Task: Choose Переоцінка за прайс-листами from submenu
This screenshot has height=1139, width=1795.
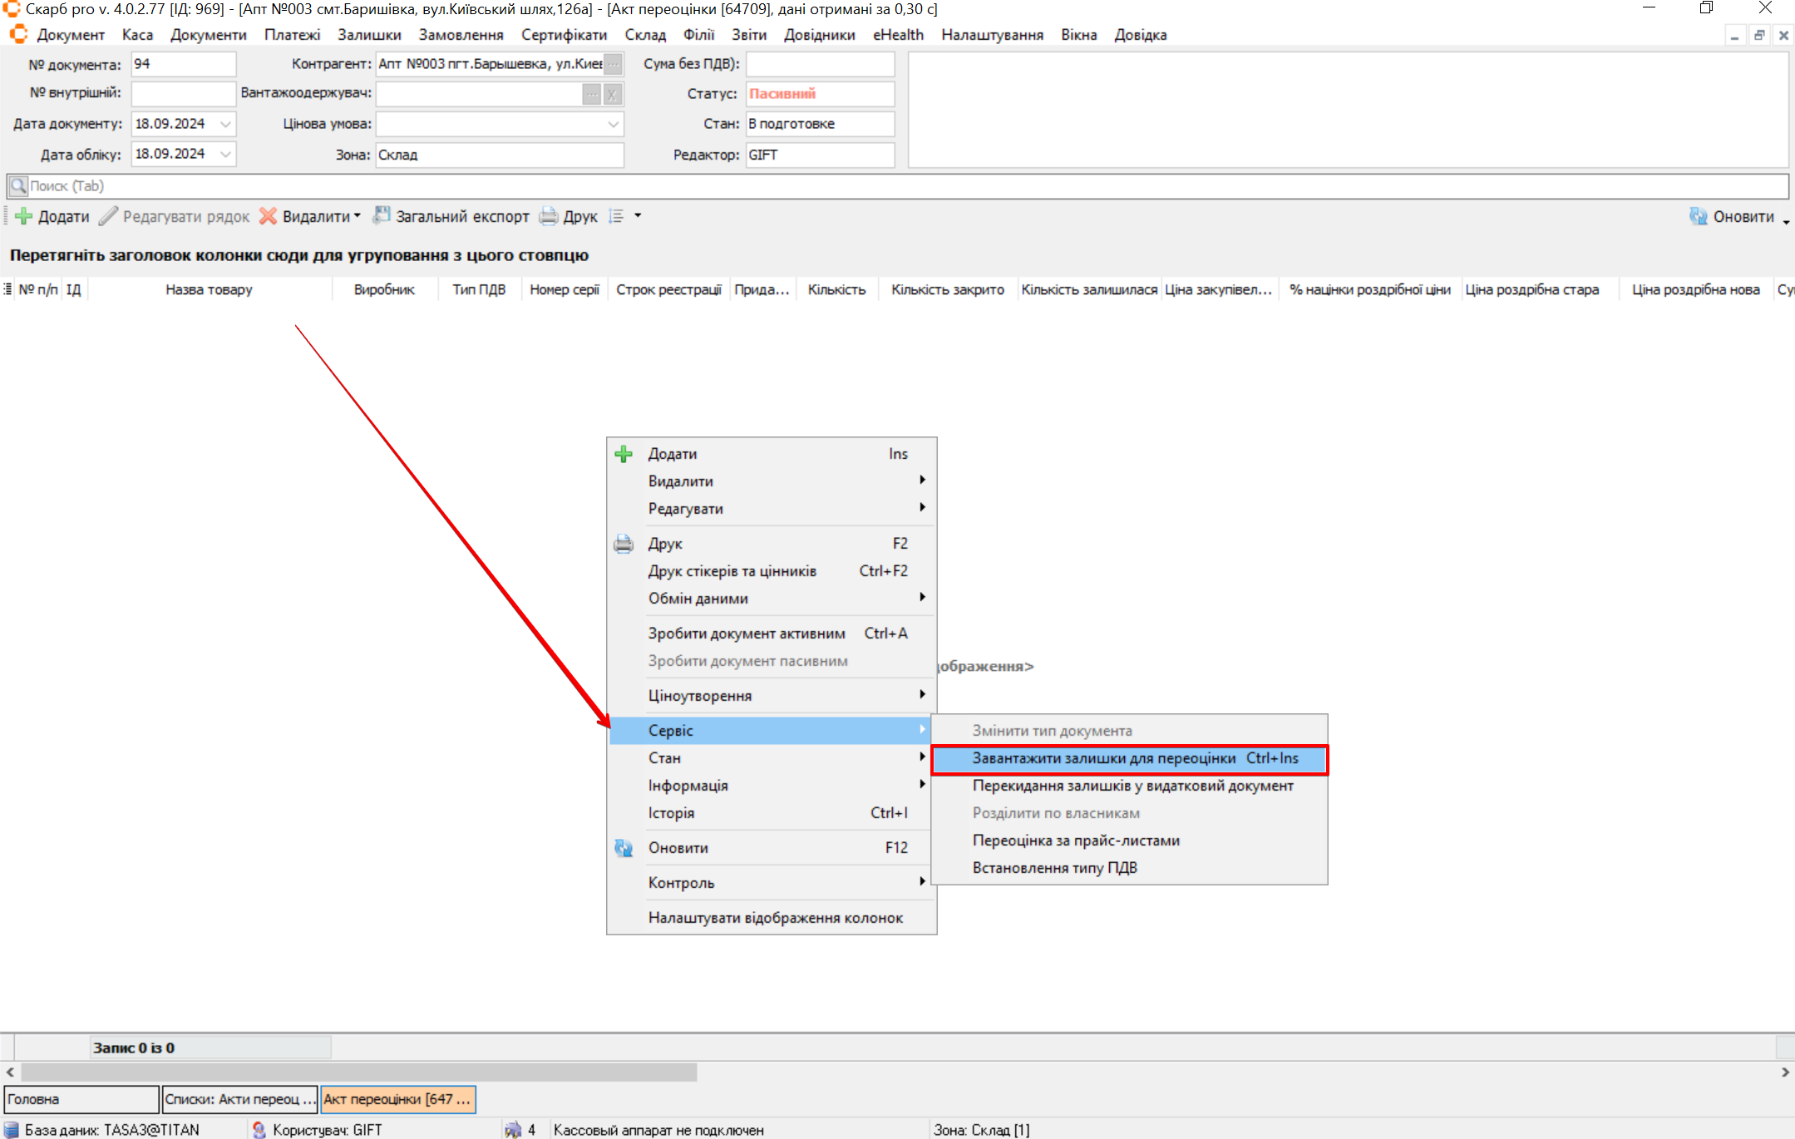Action: [1076, 841]
